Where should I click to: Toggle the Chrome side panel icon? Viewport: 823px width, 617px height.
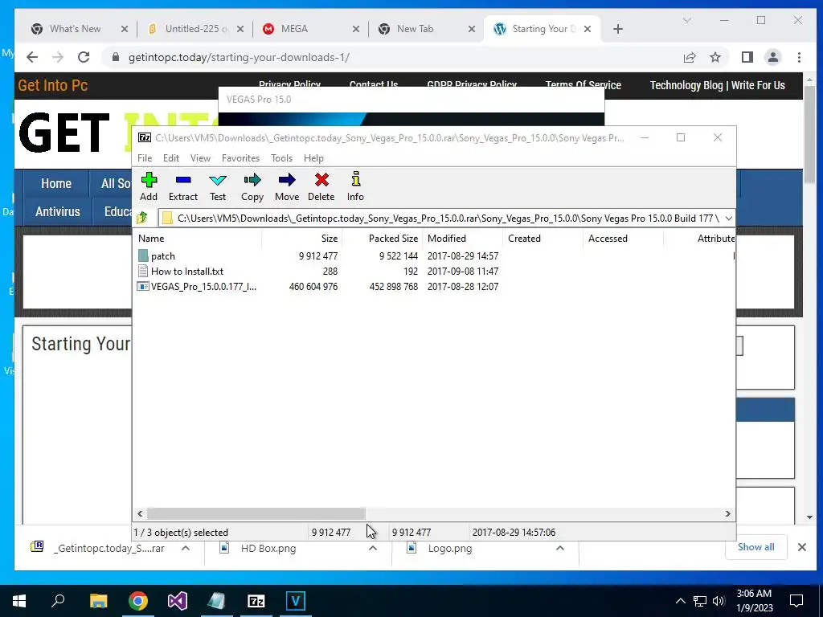point(747,57)
